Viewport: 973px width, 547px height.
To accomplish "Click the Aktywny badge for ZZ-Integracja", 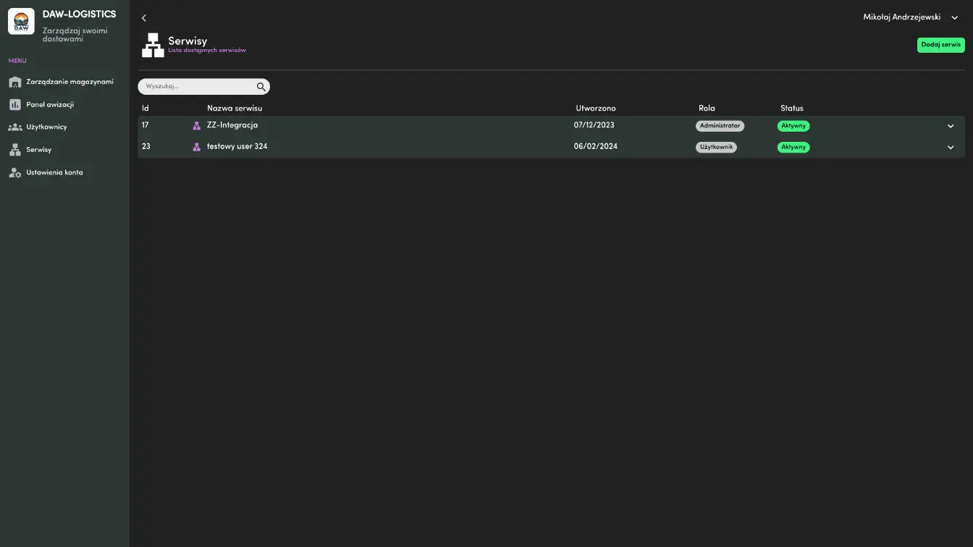I will point(793,126).
